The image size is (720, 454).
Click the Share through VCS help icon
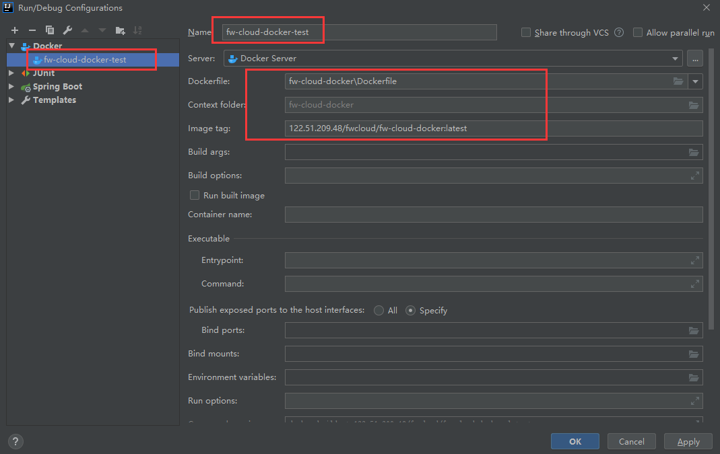tap(618, 32)
